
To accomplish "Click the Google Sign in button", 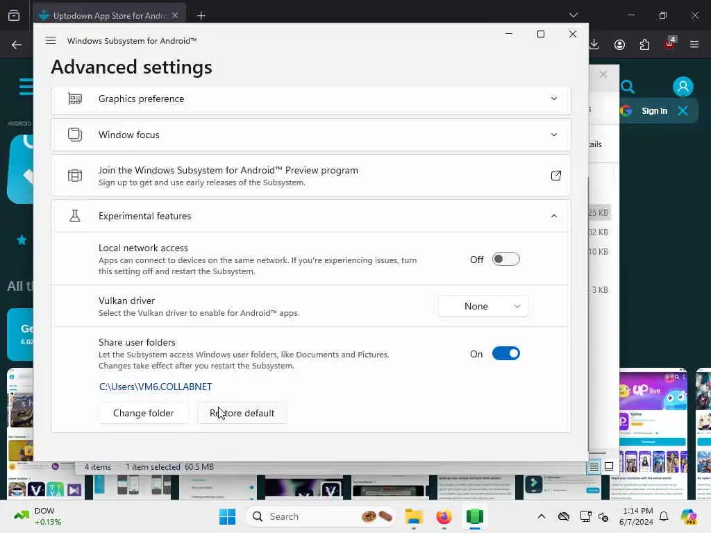I will coord(654,111).
